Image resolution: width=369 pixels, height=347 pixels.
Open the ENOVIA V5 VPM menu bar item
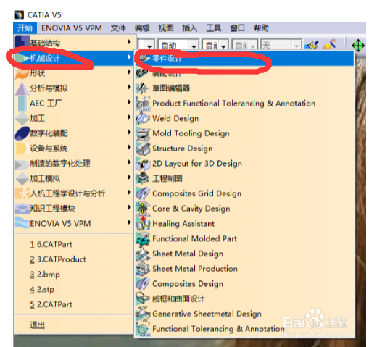(72, 28)
